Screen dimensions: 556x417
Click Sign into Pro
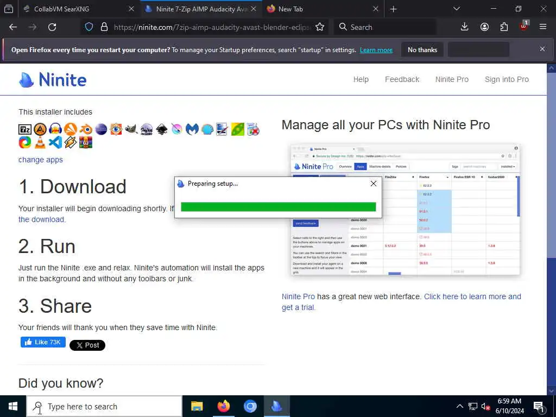pos(507,79)
